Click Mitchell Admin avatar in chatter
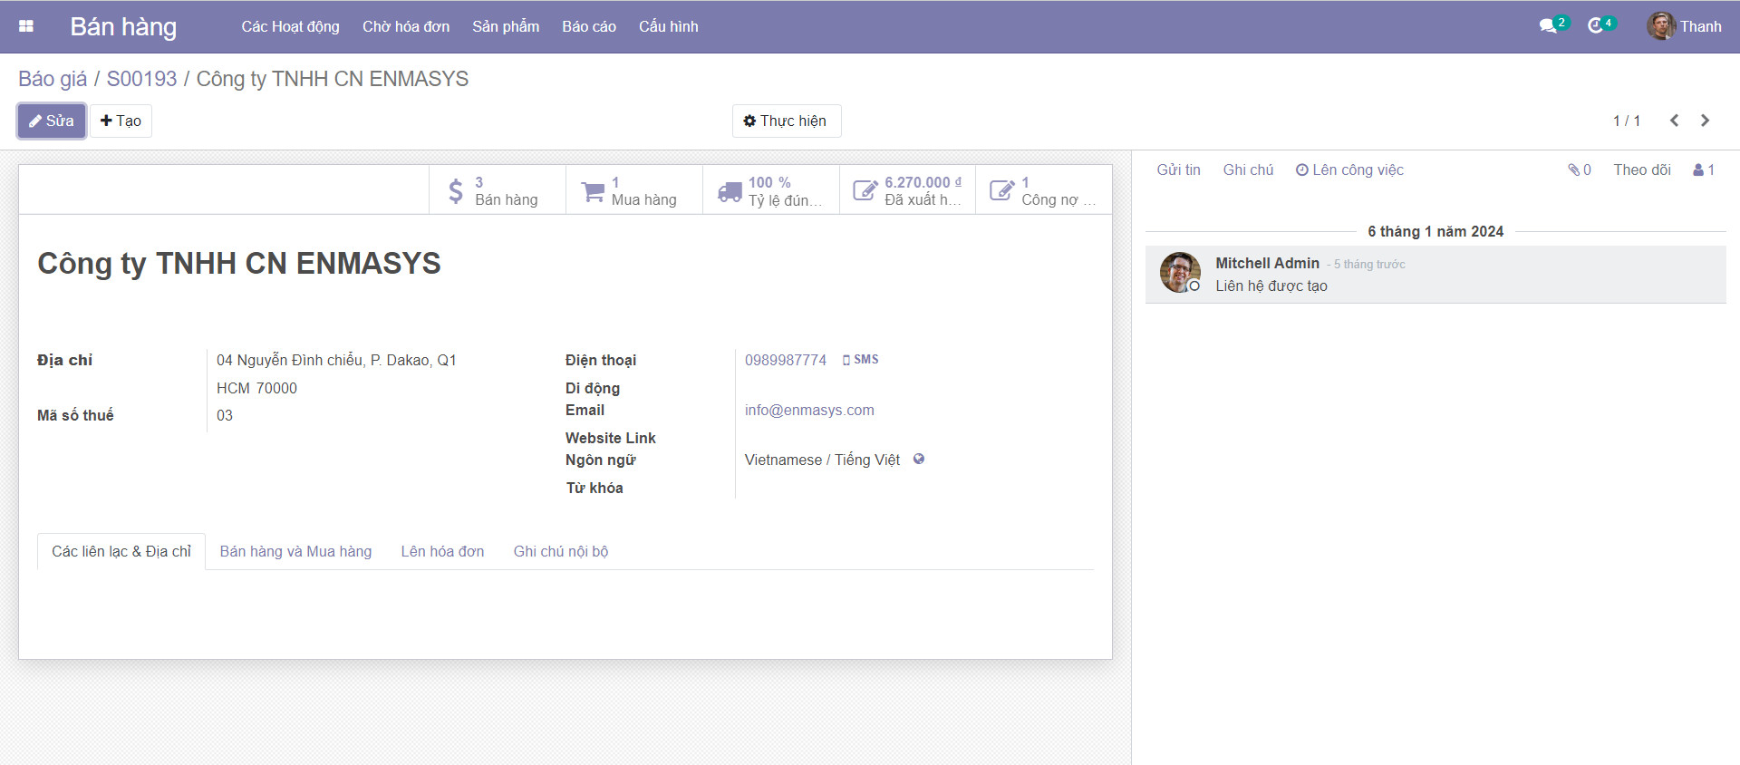 (1179, 272)
